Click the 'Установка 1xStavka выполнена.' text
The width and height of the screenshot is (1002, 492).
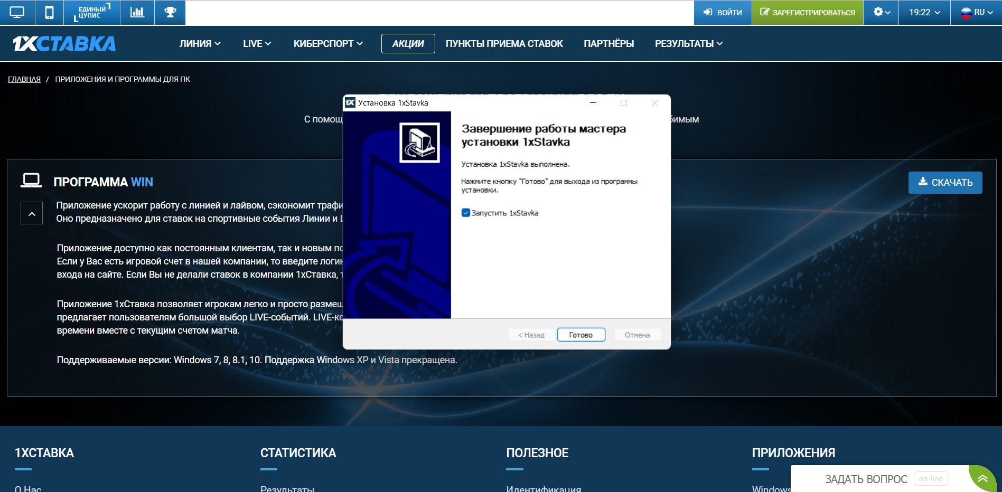515,164
